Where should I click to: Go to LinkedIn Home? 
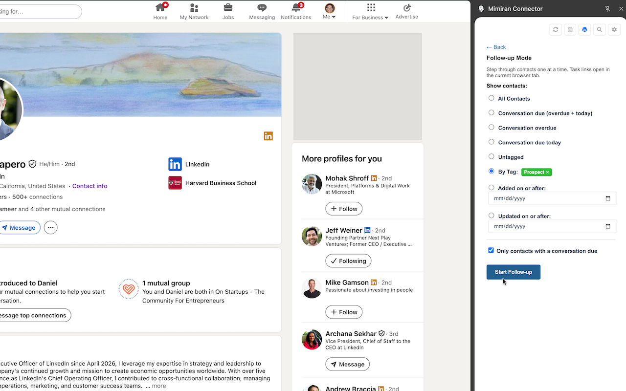click(160, 12)
